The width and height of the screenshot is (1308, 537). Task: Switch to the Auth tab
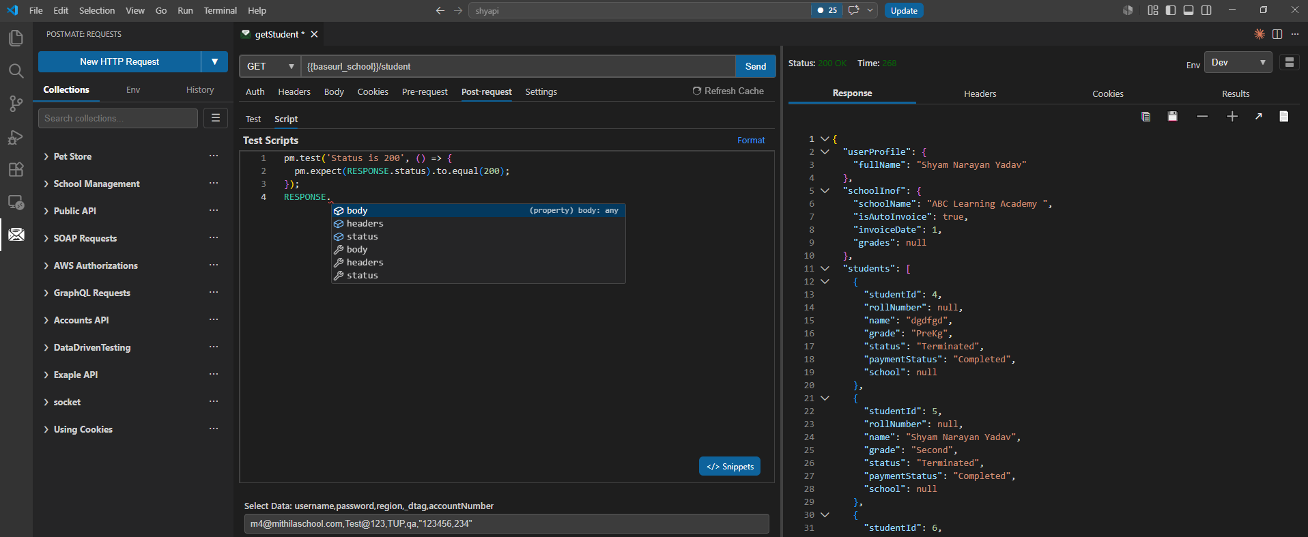(255, 91)
